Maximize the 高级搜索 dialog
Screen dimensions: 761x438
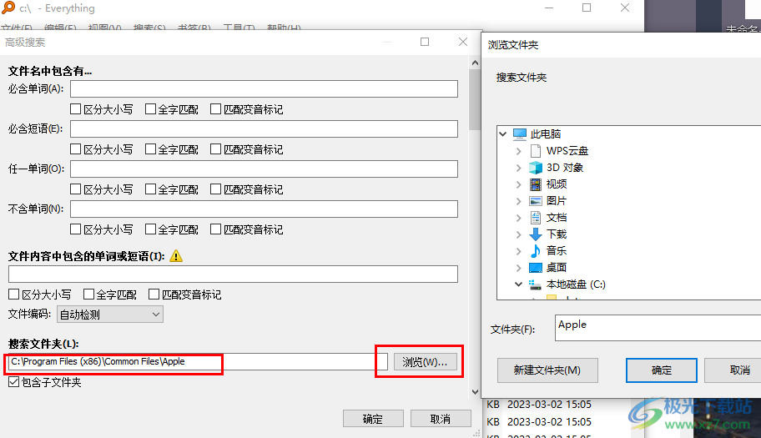425,42
